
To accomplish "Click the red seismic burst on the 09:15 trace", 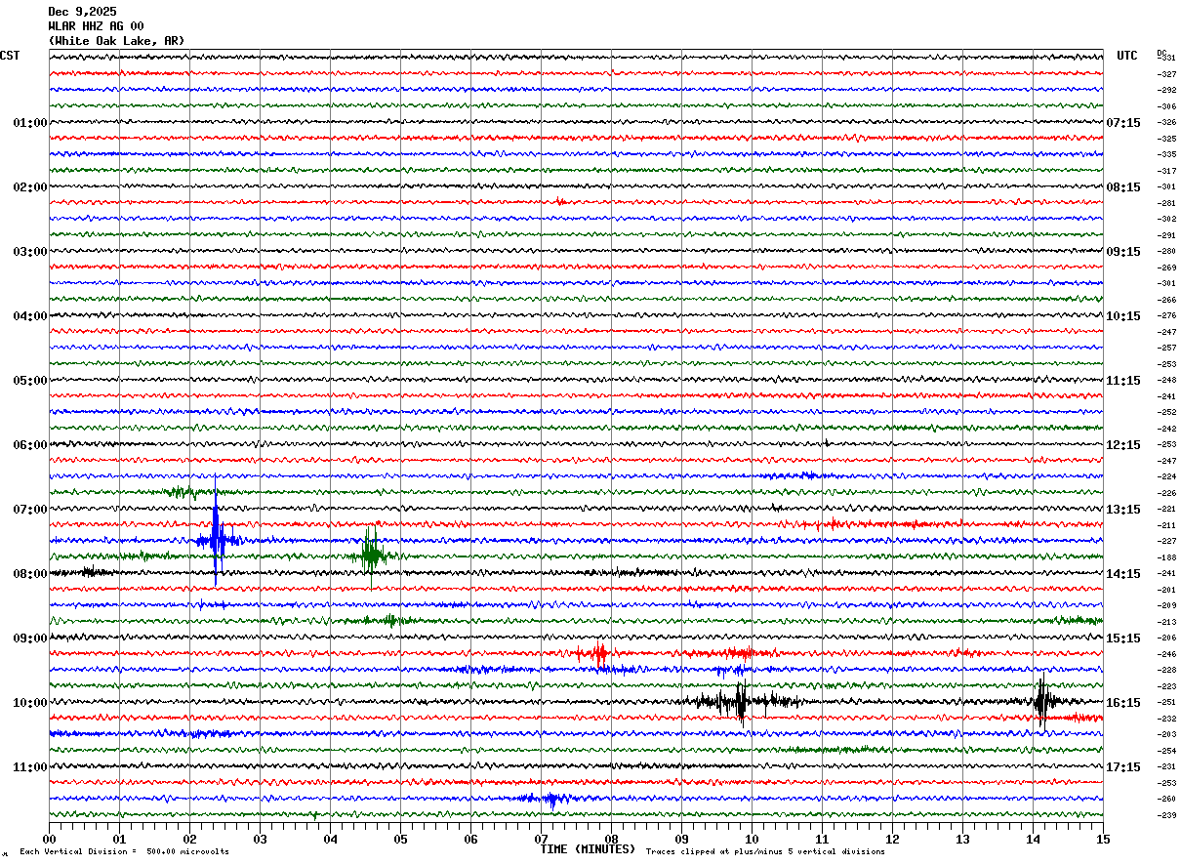I will (599, 653).
